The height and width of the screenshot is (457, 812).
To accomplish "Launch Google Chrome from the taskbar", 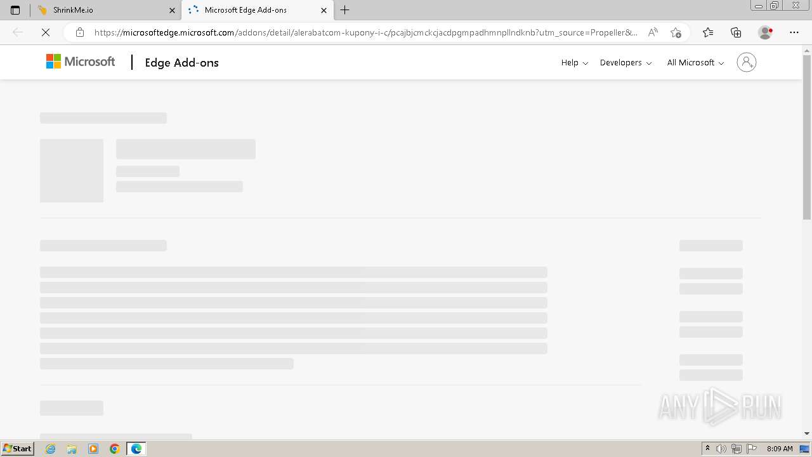I will pos(115,449).
